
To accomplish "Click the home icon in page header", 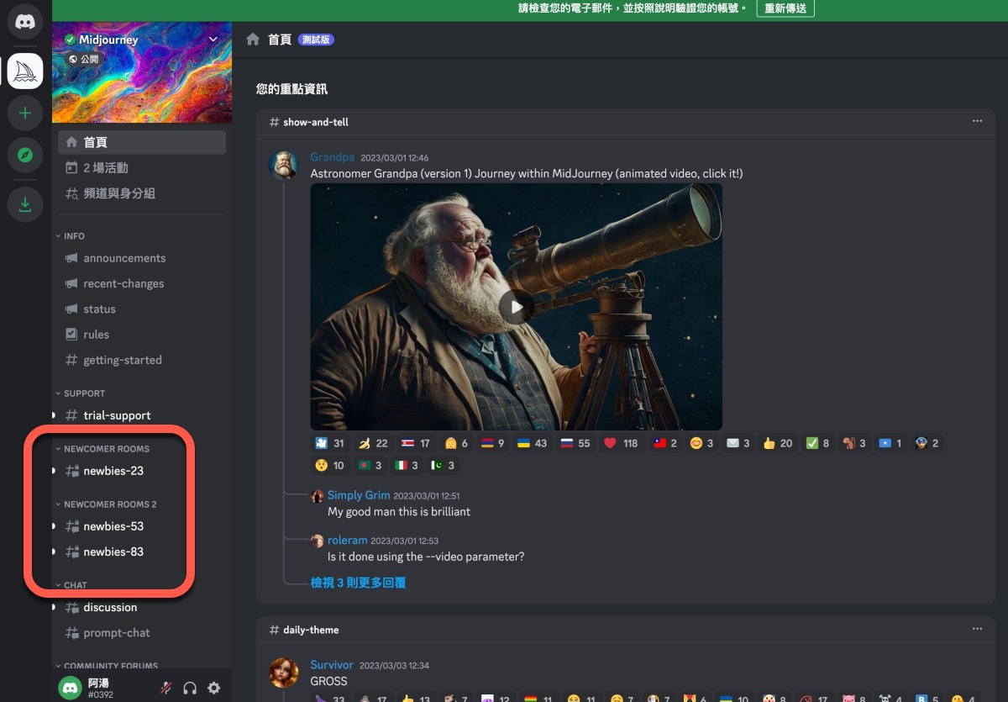I will pos(252,40).
